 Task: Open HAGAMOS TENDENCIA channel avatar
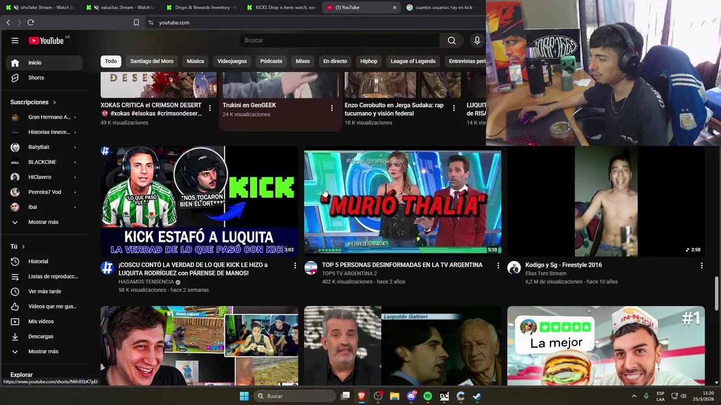(x=107, y=268)
